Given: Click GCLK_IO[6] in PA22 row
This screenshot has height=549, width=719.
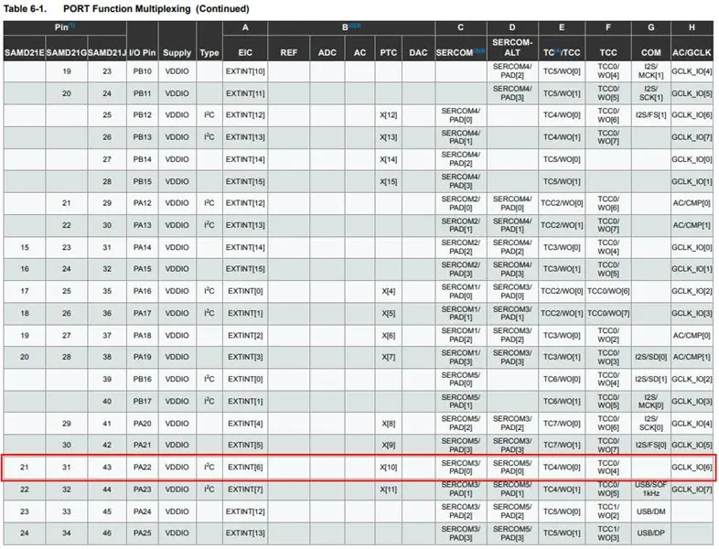Looking at the screenshot, I should 692,468.
